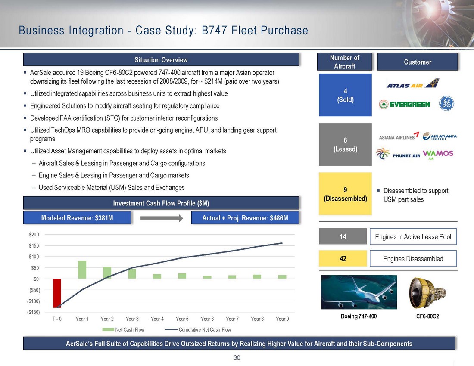Click the Asiana Airlines logo
Image resolution: width=474 pixels, height=366 pixels.
(x=399, y=136)
